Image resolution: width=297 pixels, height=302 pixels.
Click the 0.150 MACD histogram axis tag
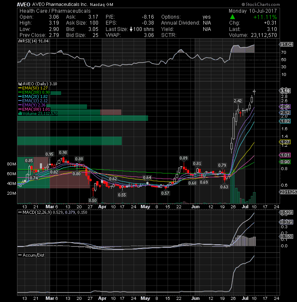coord(286,237)
